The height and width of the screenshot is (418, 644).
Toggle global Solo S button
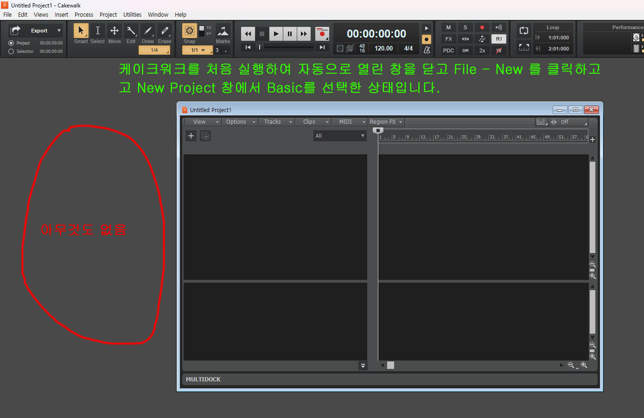(465, 27)
